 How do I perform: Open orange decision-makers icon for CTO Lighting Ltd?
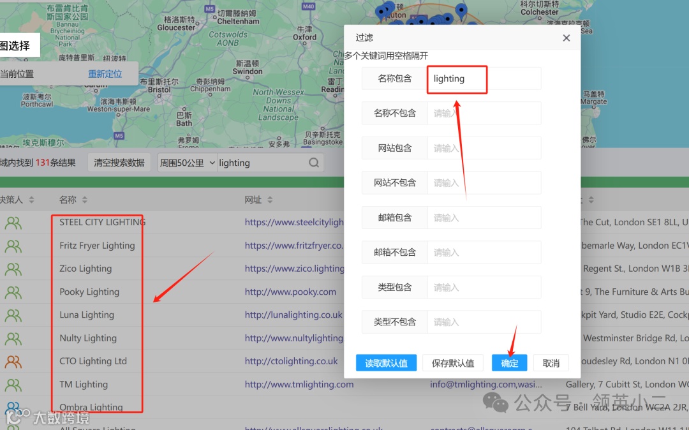pyautogui.click(x=13, y=362)
